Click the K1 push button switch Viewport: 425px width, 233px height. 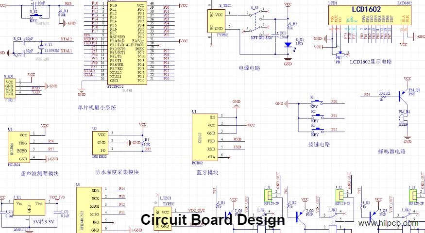click(x=316, y=102)
